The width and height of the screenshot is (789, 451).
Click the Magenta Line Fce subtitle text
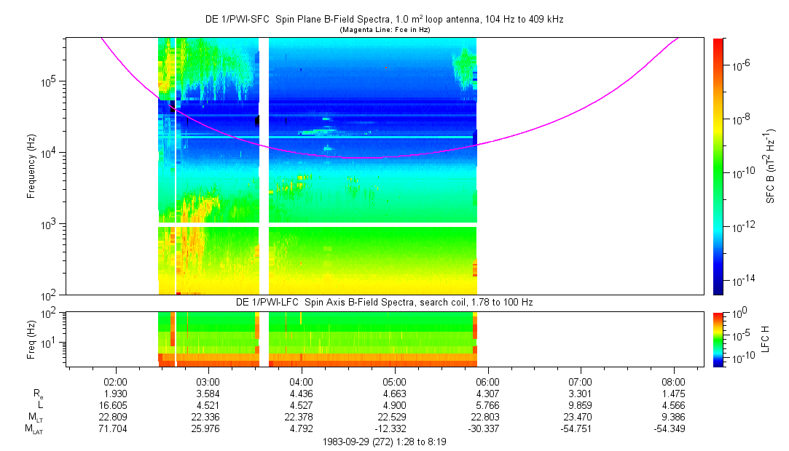[384, 30]
